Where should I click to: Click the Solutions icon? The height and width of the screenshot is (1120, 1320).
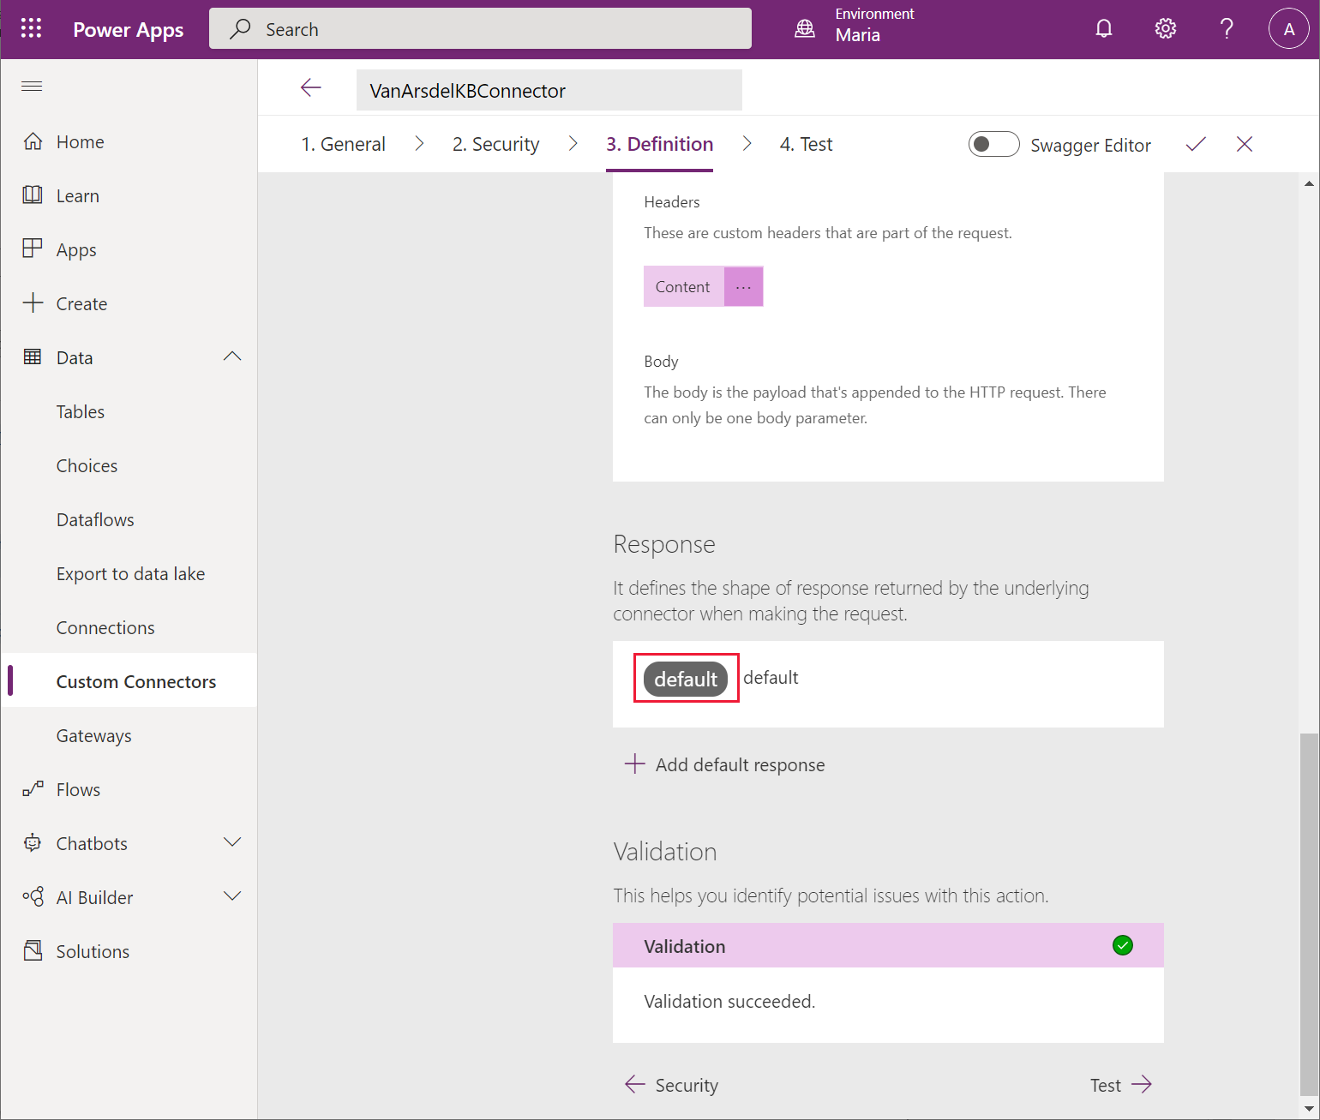tap(33, 951)
